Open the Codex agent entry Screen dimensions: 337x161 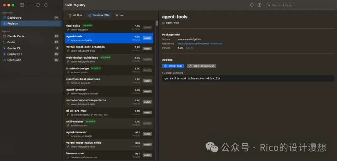(12, 42)
